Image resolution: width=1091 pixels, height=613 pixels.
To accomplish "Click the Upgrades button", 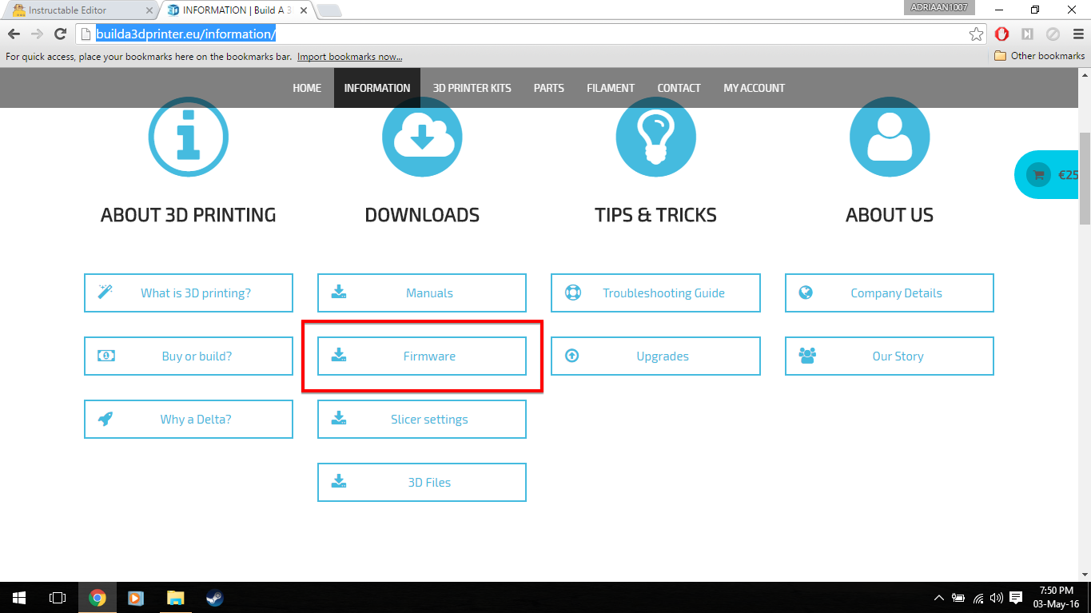I will (655, 356).
